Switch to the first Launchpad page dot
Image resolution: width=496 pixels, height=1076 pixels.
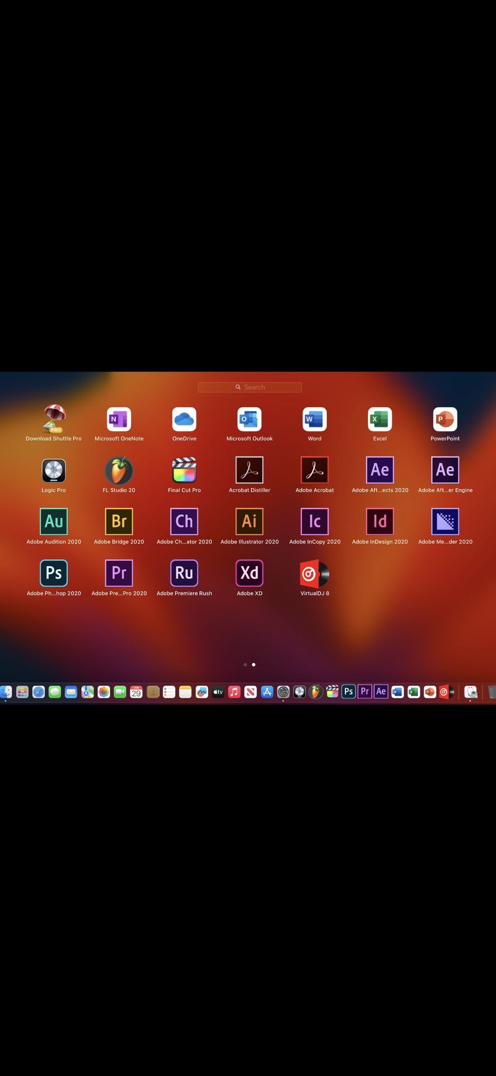[x=245, y=665]
